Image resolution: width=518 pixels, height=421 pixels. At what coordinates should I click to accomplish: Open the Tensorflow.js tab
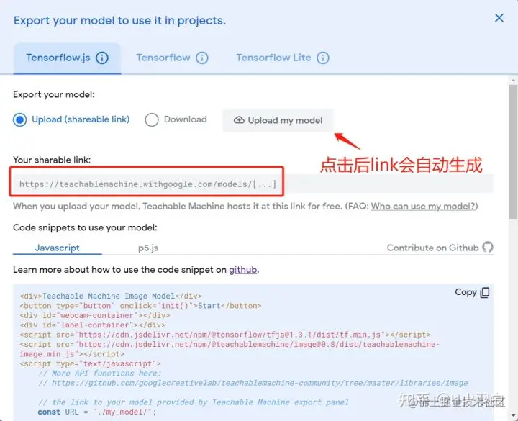(68, 58)
